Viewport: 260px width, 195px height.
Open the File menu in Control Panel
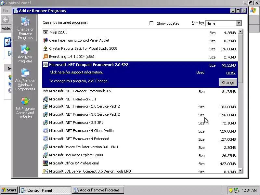6,10
